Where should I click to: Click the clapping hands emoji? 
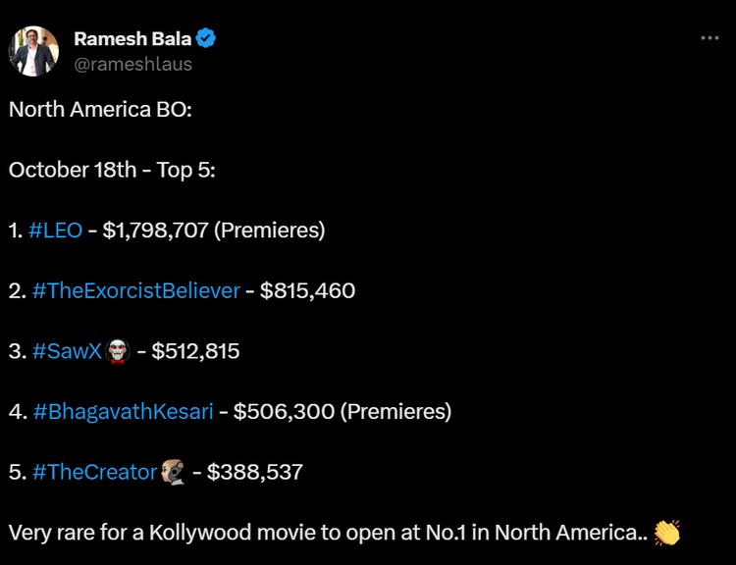[666, 533]
